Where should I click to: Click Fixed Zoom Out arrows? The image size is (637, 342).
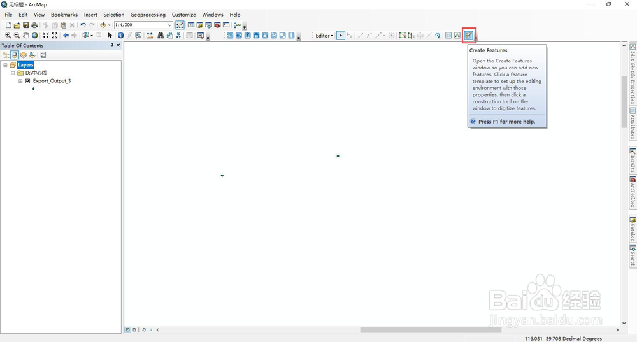tap(54, 36)
